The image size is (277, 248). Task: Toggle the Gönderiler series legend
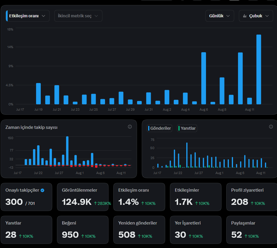click(159, 128)
